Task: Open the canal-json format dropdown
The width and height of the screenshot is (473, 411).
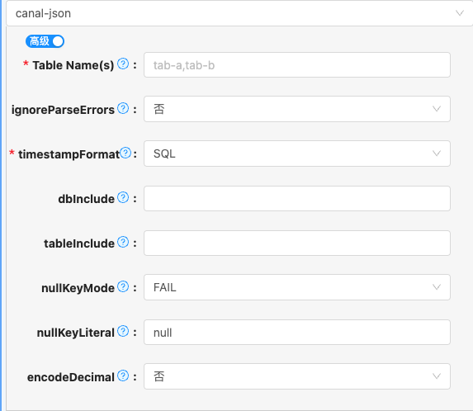Action: click(239, 13)
